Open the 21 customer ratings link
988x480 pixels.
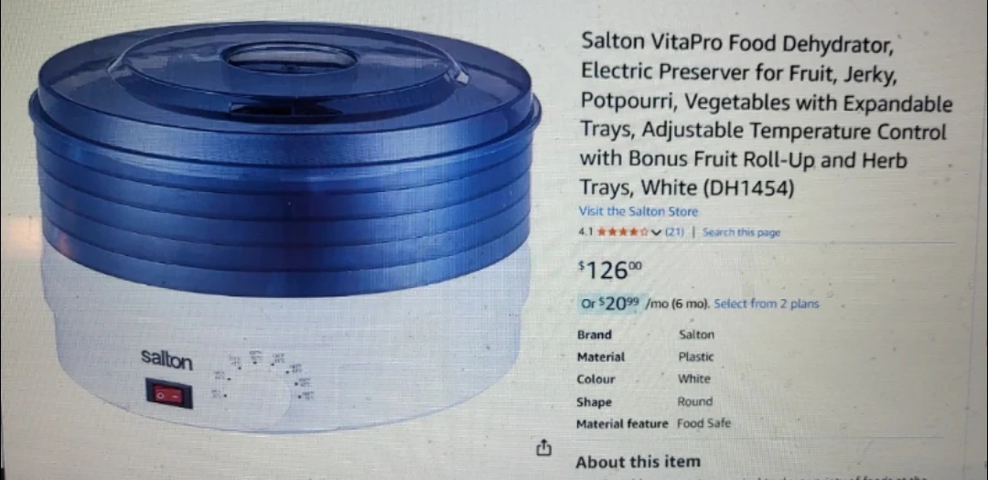pos(674,232)
